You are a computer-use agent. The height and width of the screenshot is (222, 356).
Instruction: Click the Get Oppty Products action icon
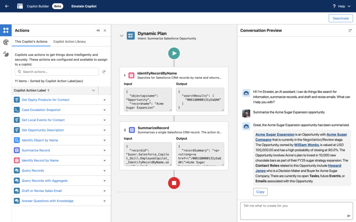[x=17, y=100]
